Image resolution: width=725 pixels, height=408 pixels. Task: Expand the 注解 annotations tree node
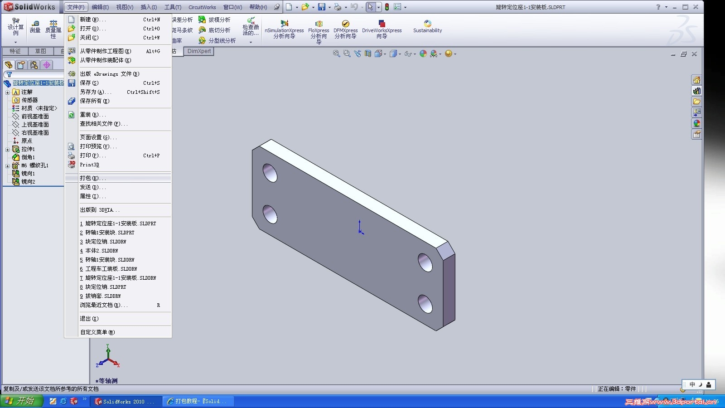click(7, 92)
